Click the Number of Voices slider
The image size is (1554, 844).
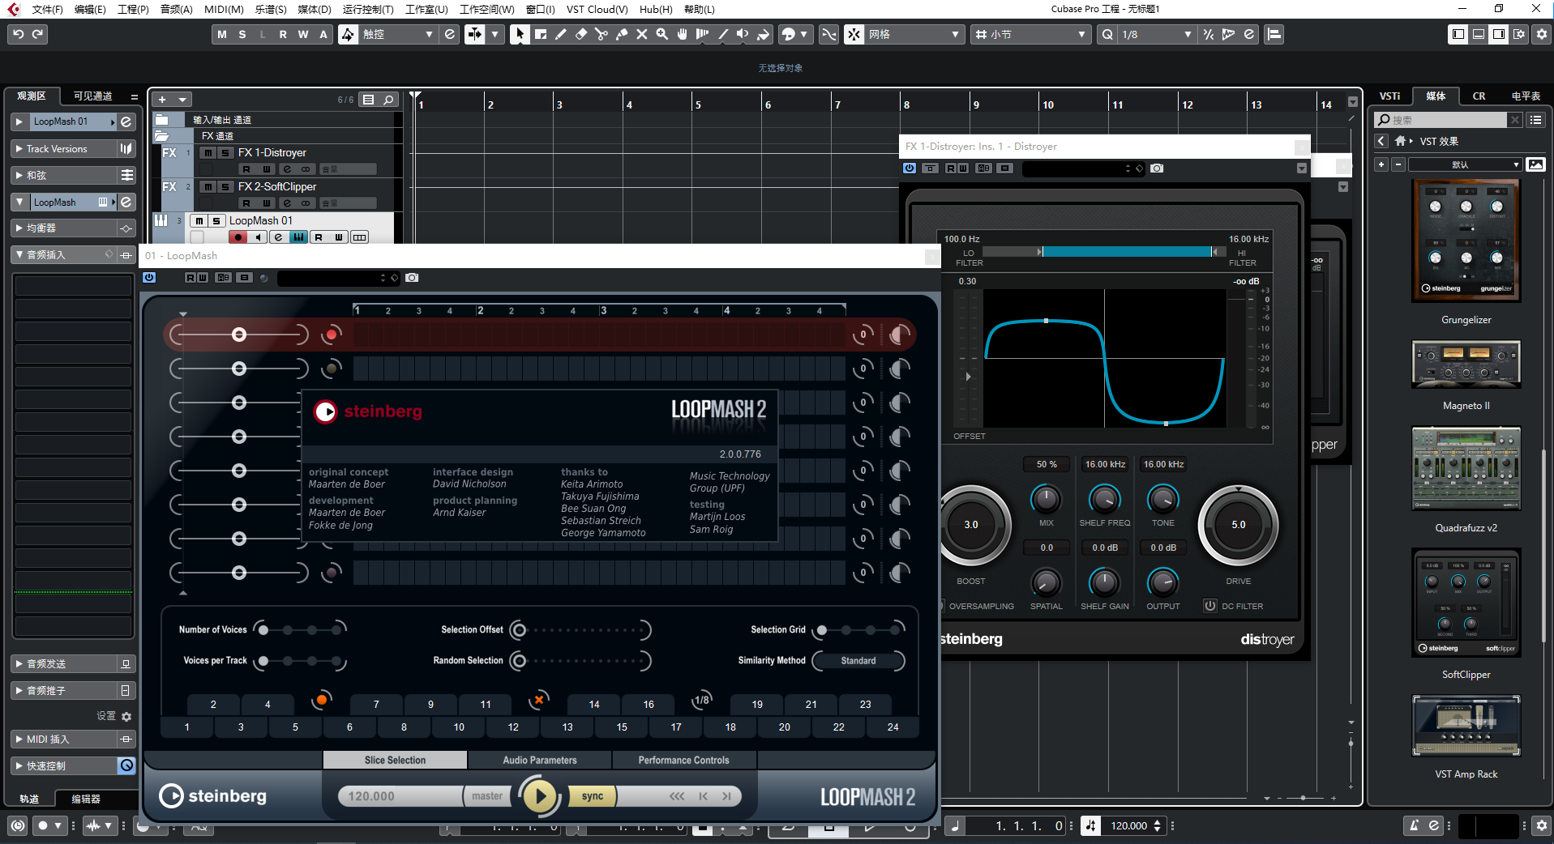300,629
